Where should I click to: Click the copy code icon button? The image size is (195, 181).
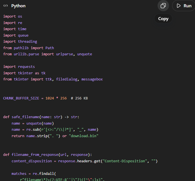[163, 6]
